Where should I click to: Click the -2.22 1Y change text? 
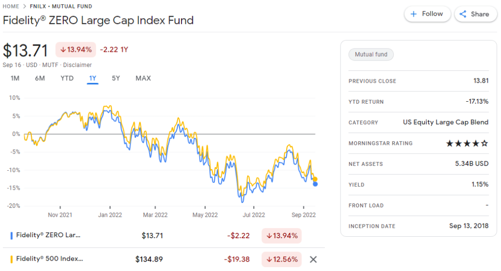click(x=114, y=49)
